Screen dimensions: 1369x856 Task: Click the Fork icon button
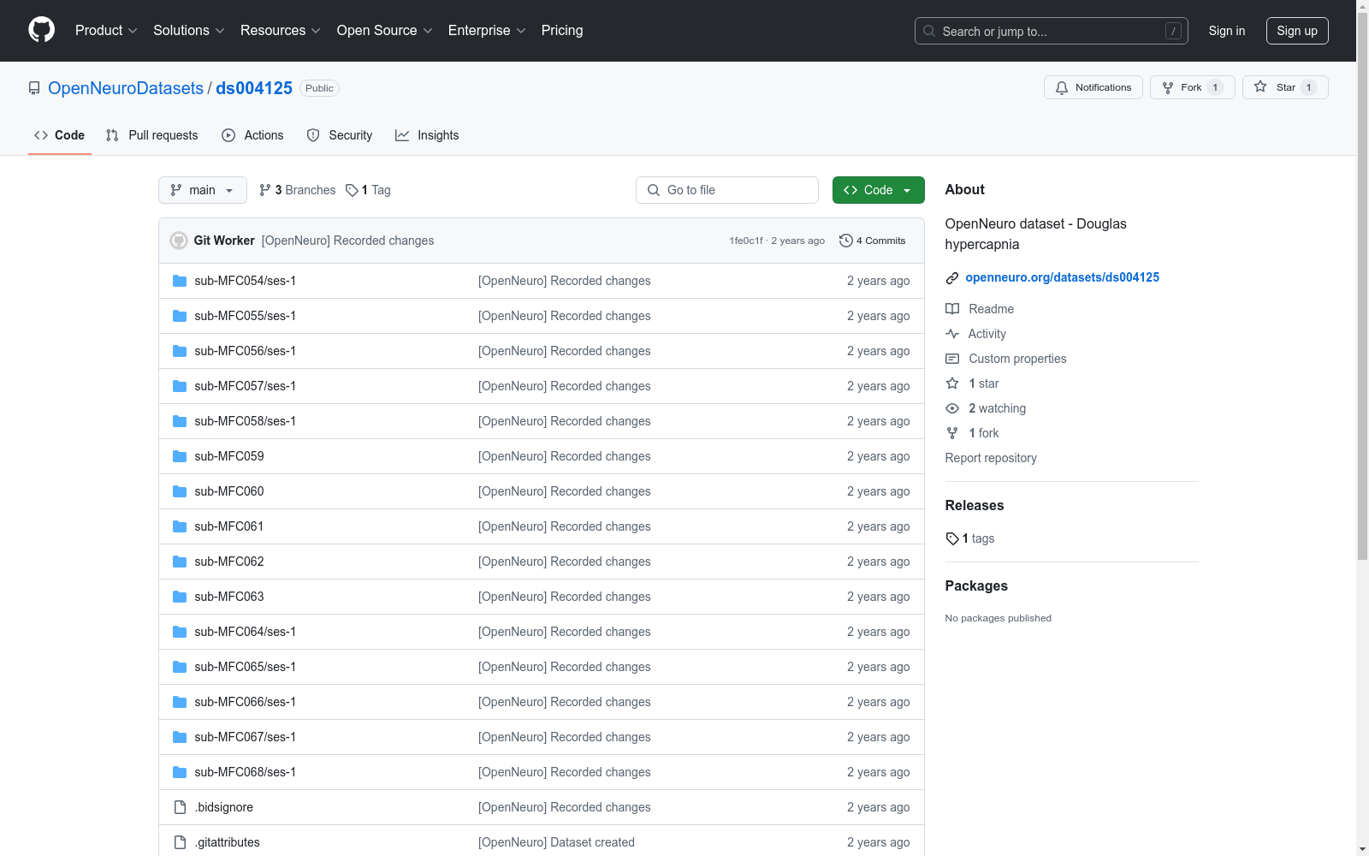[x=1168, y=87]
